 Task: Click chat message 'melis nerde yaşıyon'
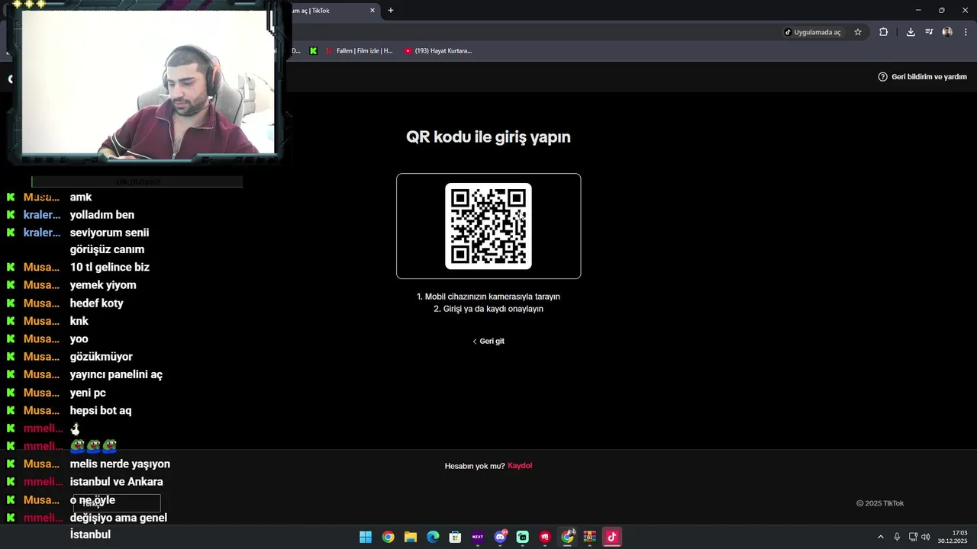tap(120, 464)
